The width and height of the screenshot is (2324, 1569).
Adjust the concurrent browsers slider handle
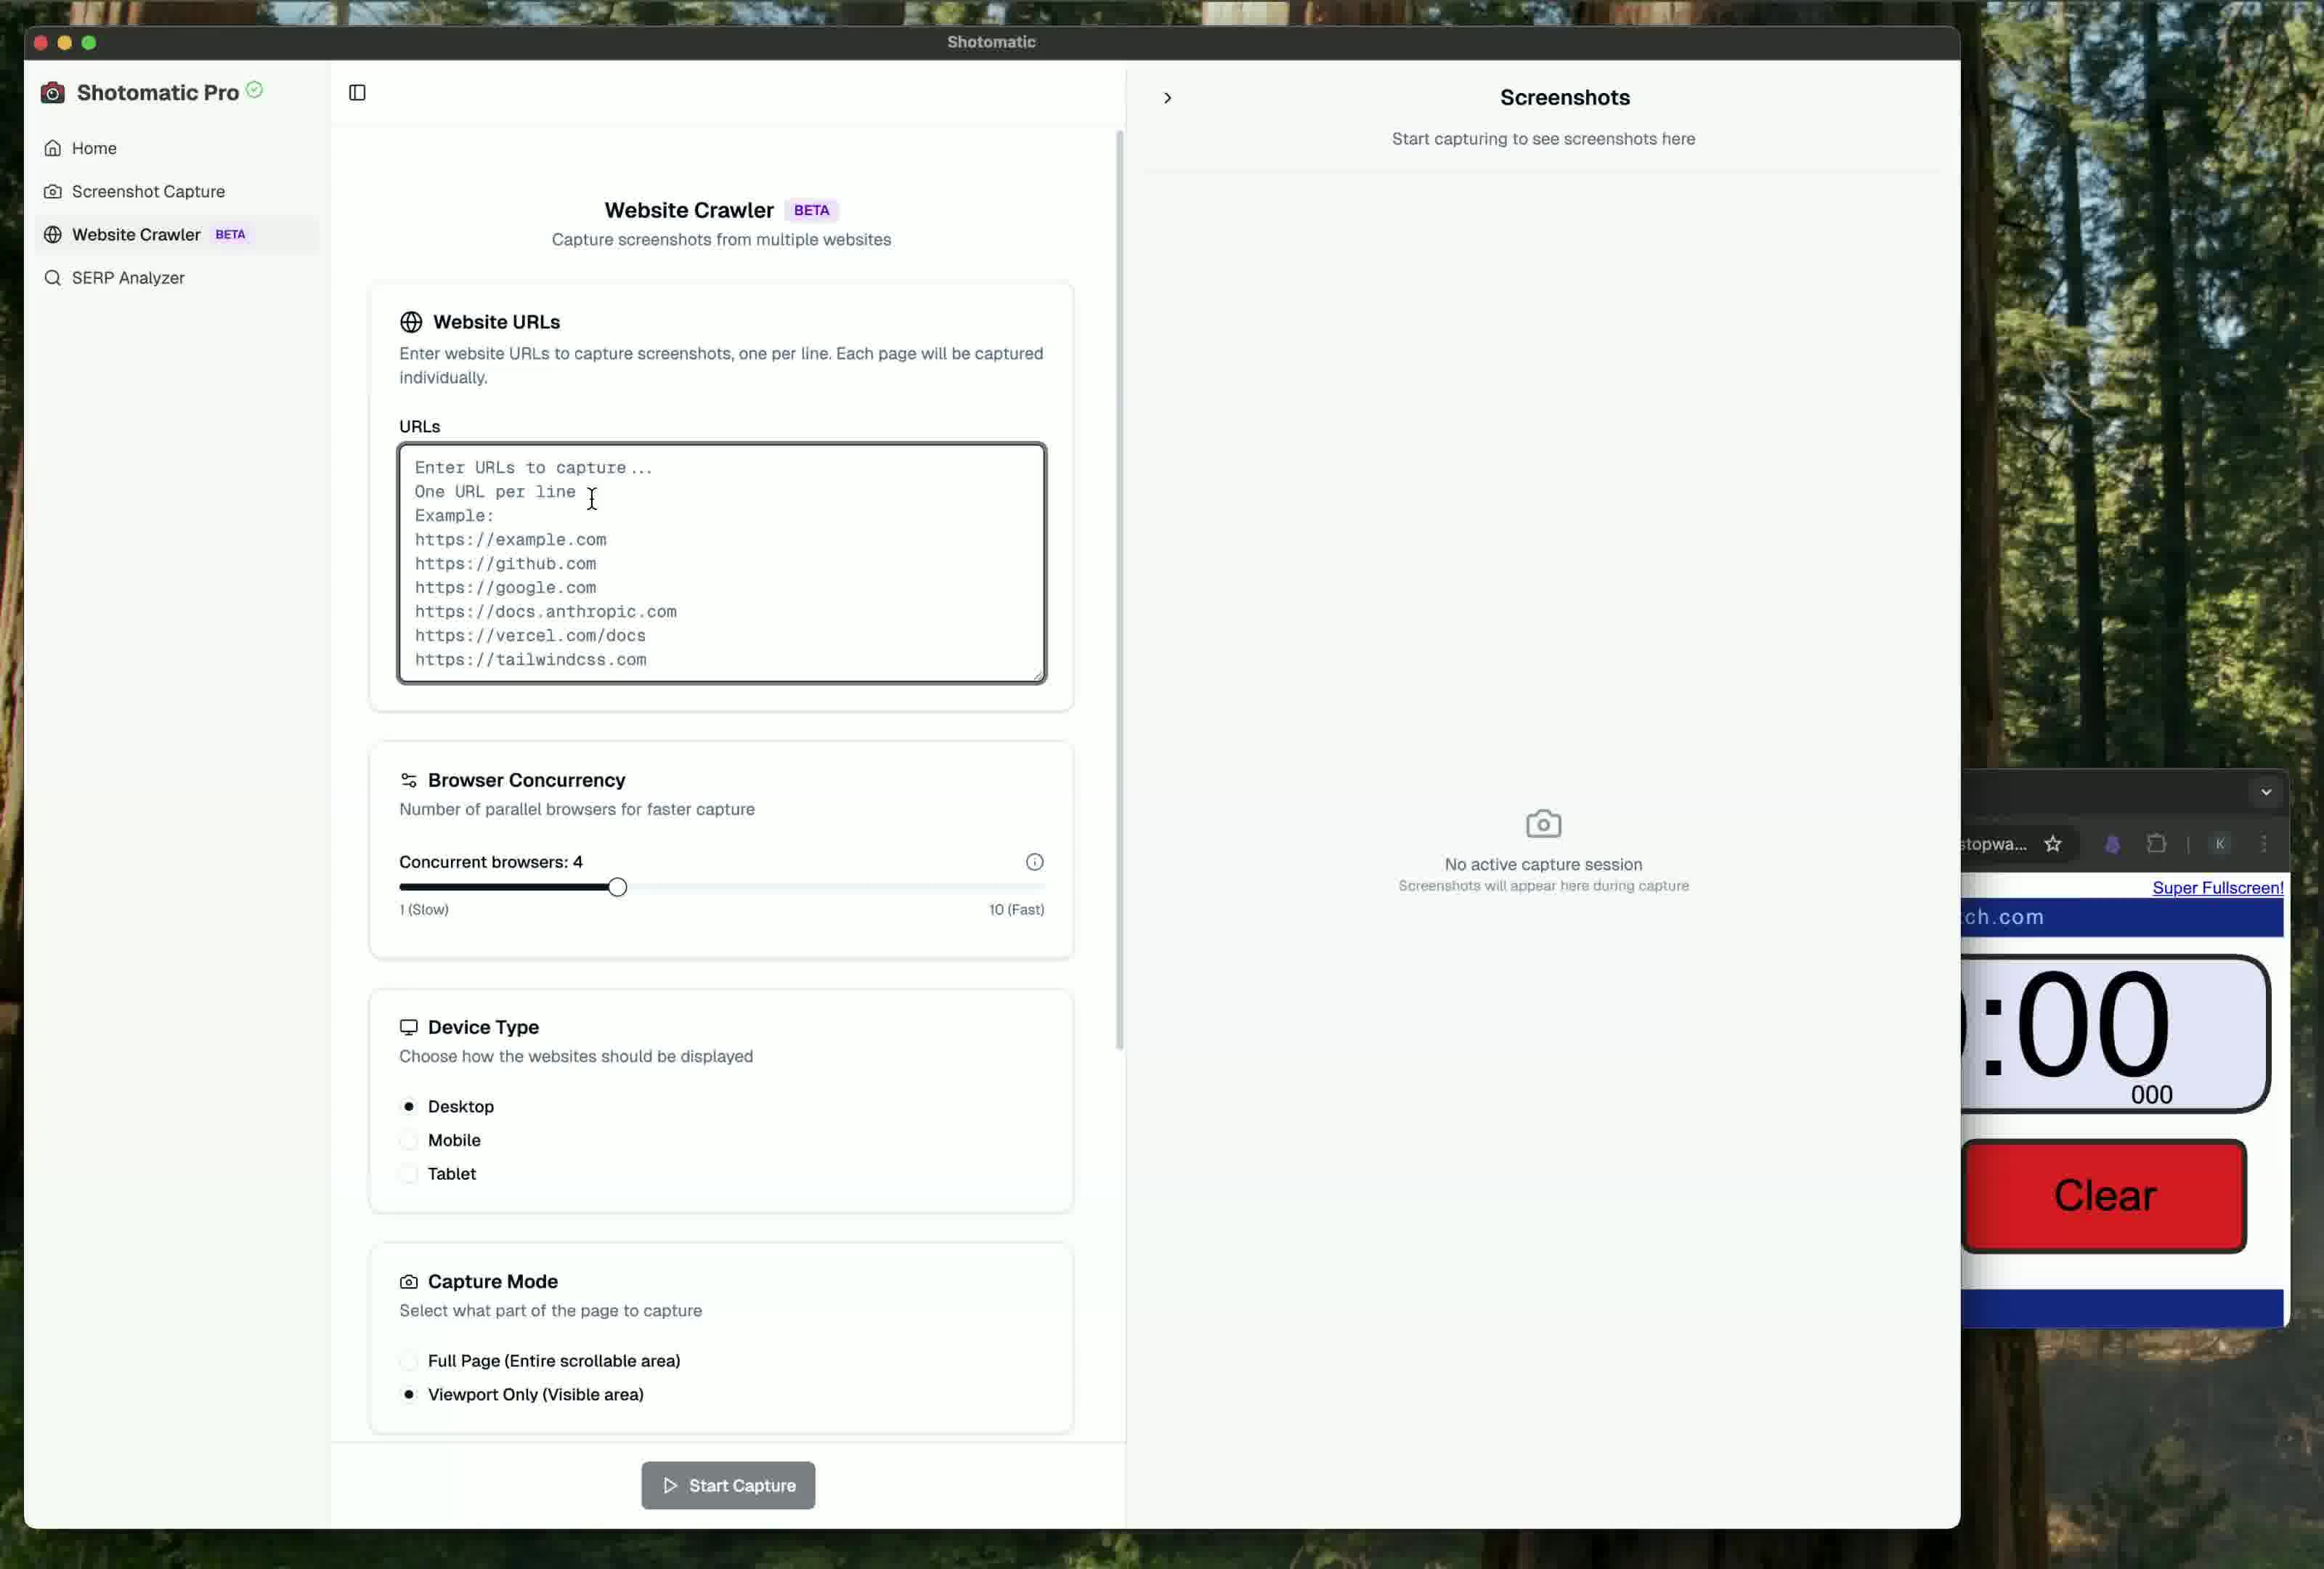pos(617,886)
